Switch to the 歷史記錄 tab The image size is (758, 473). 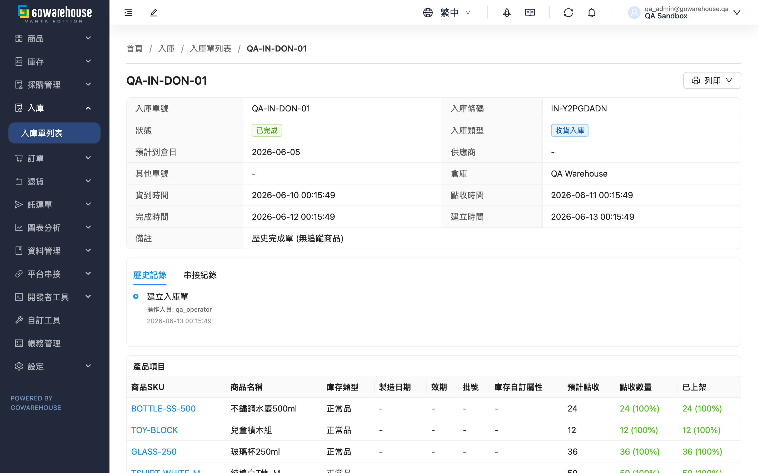pos(150,275)
